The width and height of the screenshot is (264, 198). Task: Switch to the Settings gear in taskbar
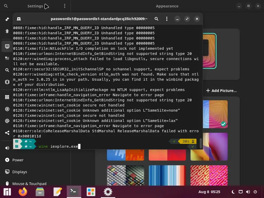[x=108, y=192]
